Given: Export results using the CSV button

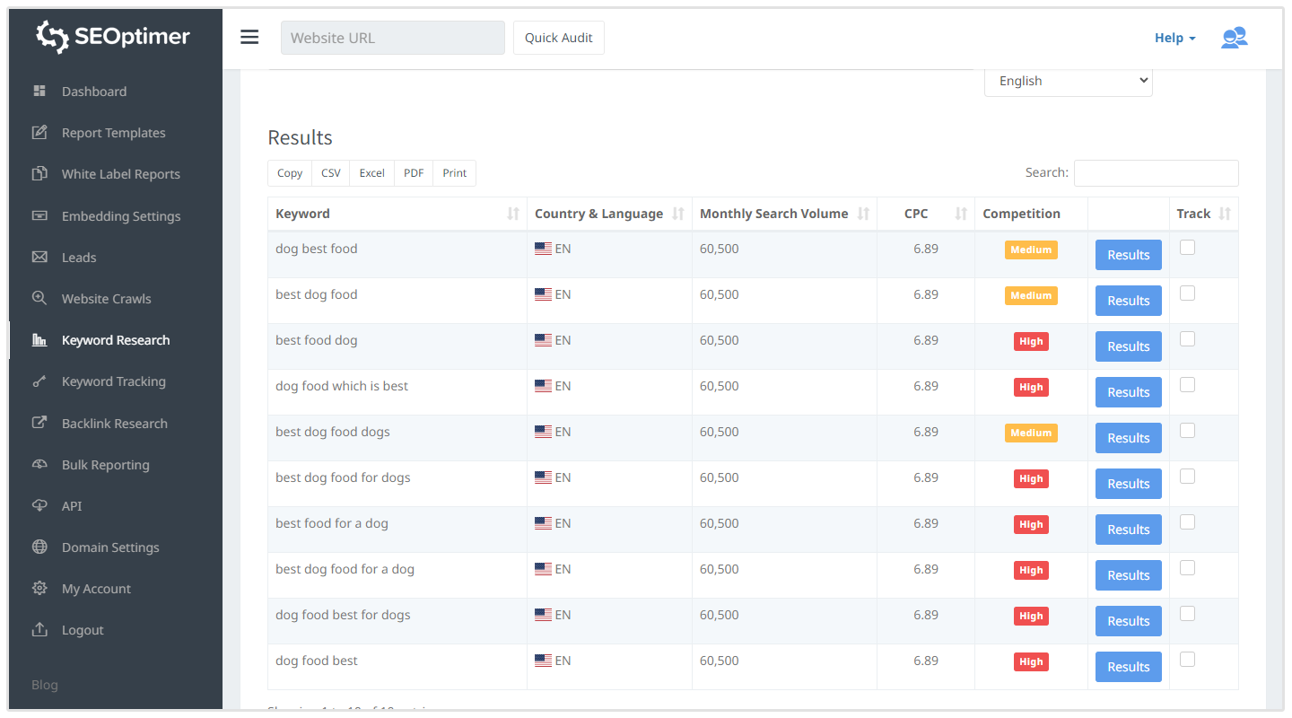Looking at the screenshot, I should (331, 173).
